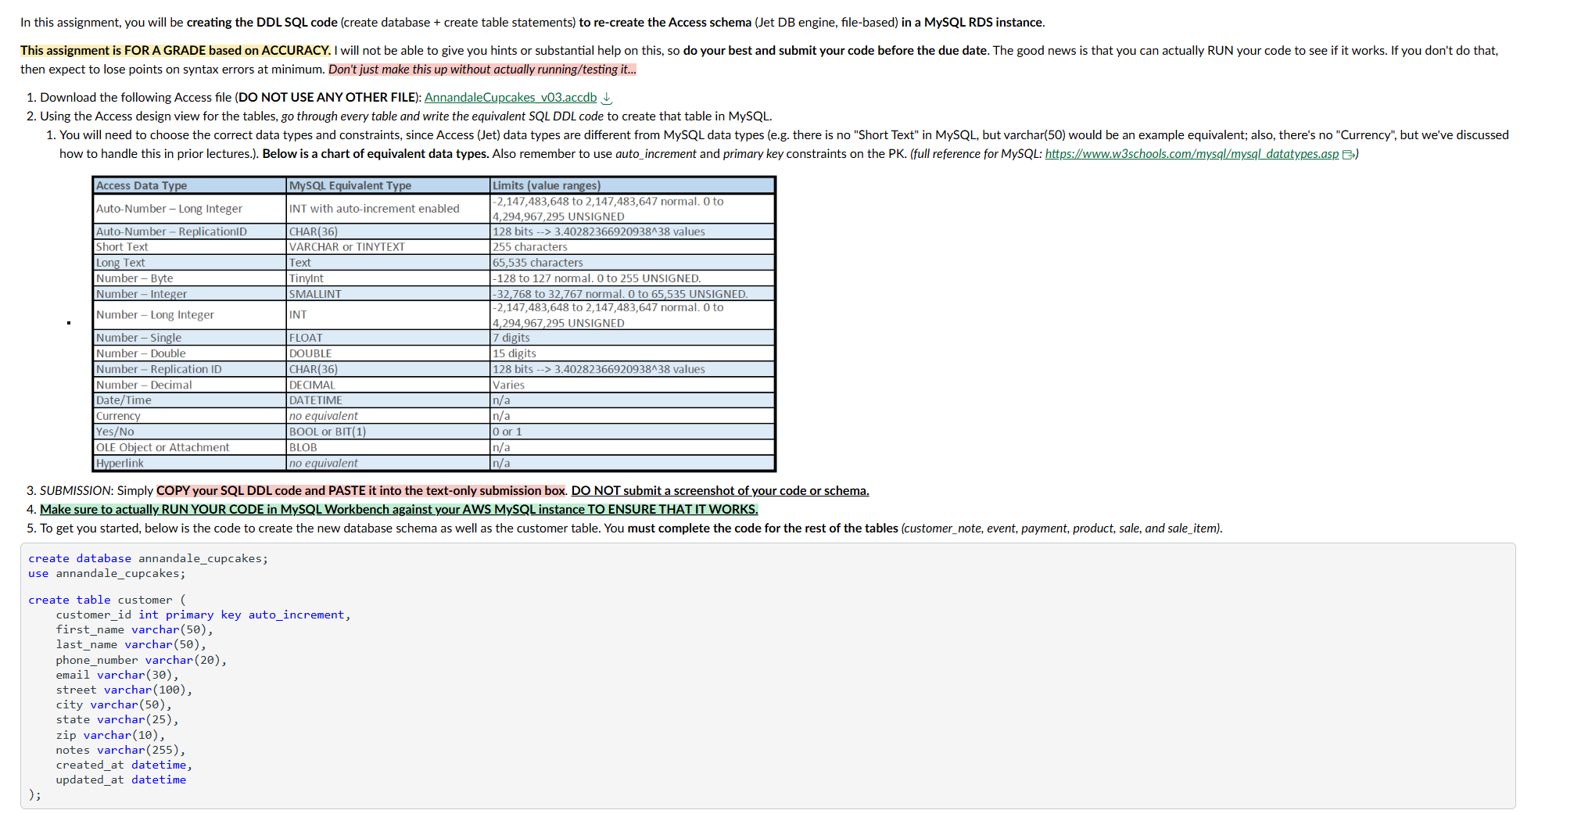Click the Access Data Type column header
The width and height of the screenshot is (1592, 828).
[x=141, y=185]
